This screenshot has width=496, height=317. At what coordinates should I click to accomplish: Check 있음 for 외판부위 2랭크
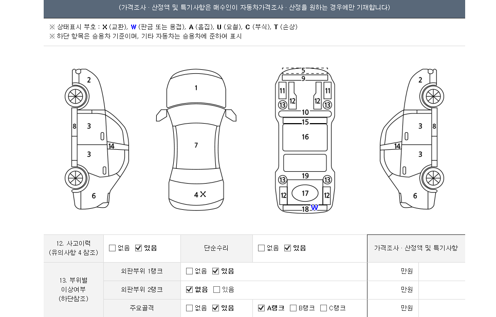coord(216,290)
